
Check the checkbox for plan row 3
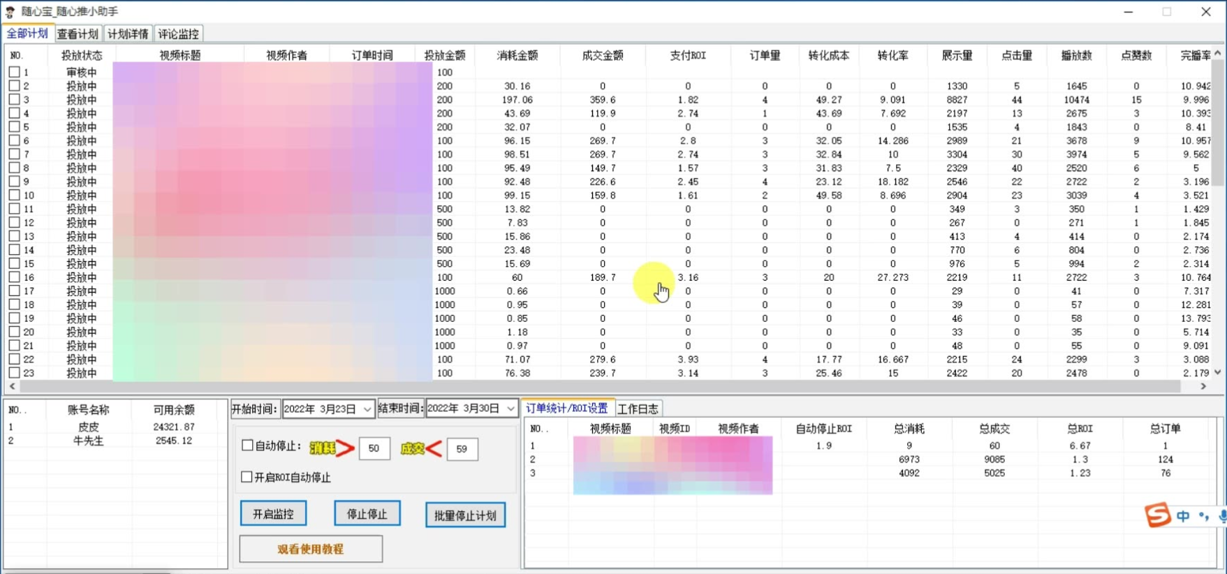click(14, 100)
